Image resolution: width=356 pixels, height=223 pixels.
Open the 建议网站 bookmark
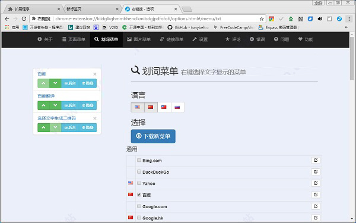(80, 27)
